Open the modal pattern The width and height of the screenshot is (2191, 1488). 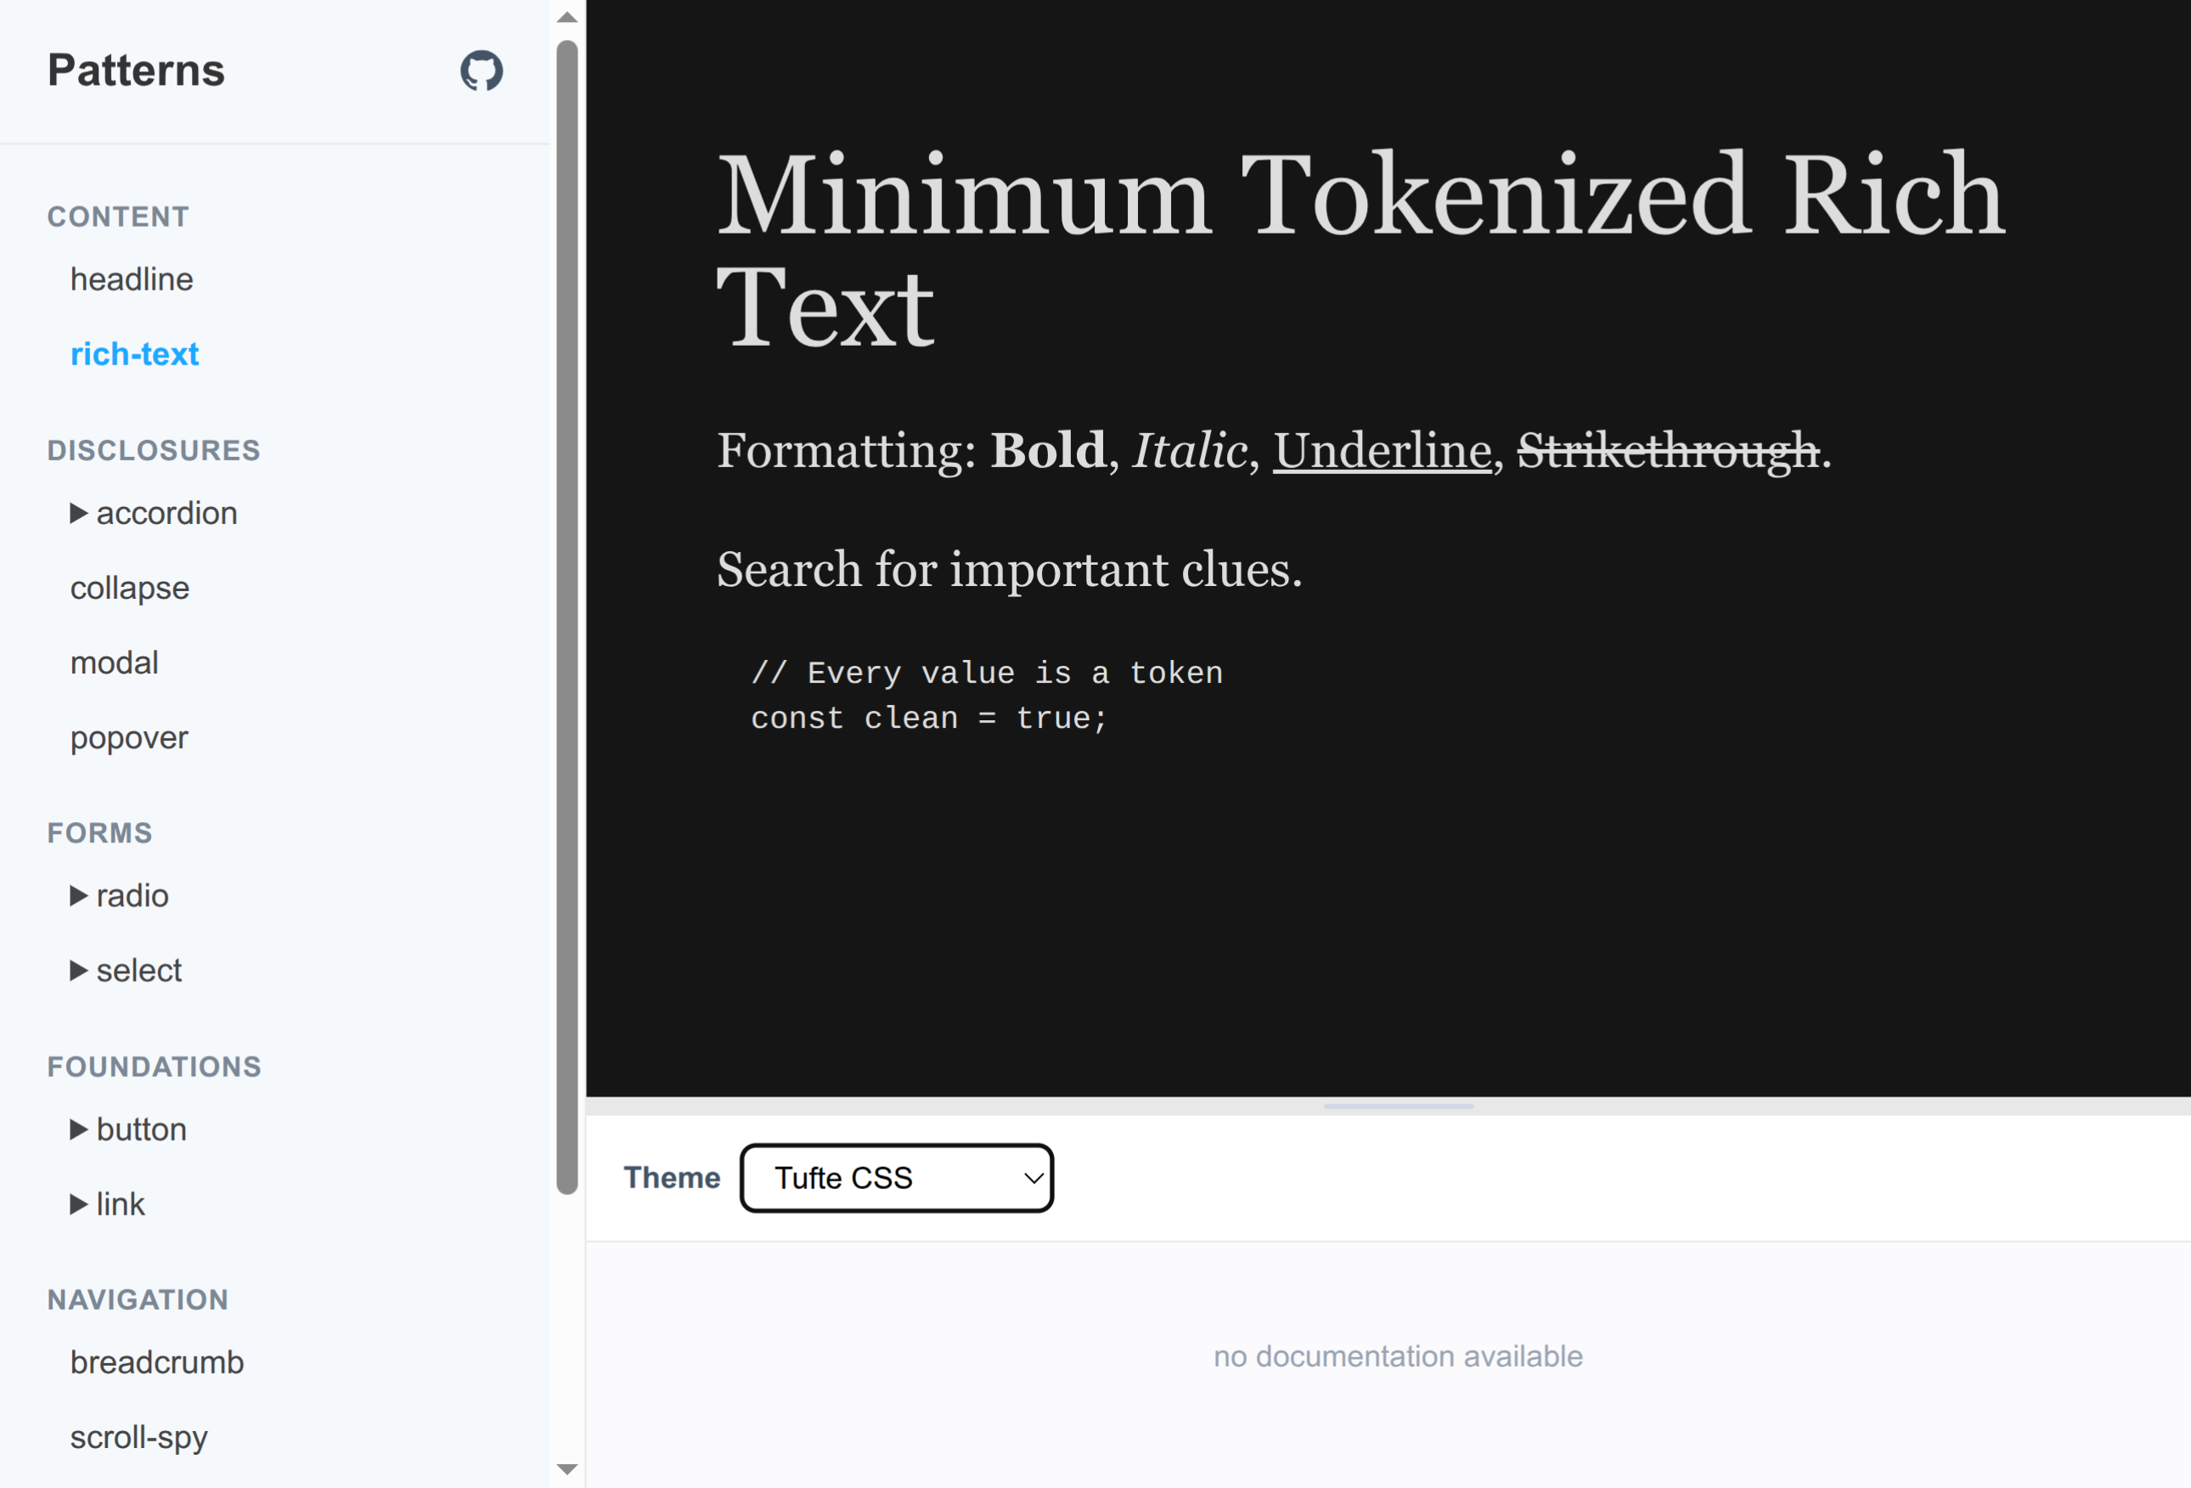[x=114, y=662]
